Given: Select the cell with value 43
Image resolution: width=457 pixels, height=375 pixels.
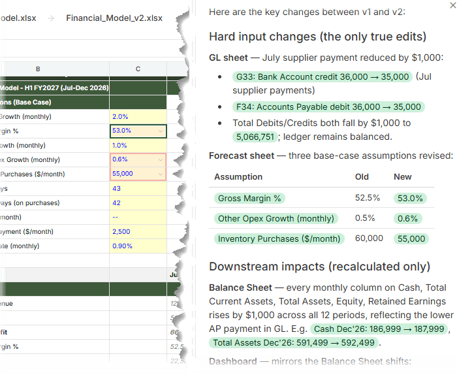Looking at the screenshot, I should (138, 188).
